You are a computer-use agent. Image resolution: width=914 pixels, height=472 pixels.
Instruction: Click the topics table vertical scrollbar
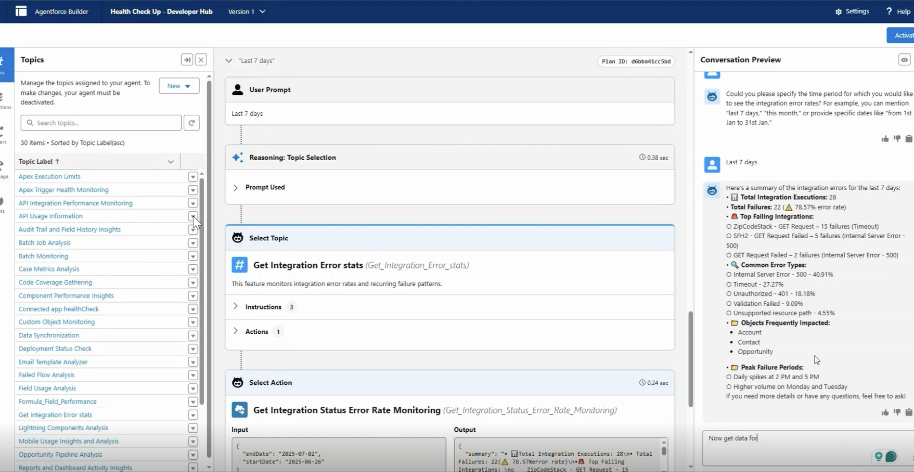click(202, 291)
